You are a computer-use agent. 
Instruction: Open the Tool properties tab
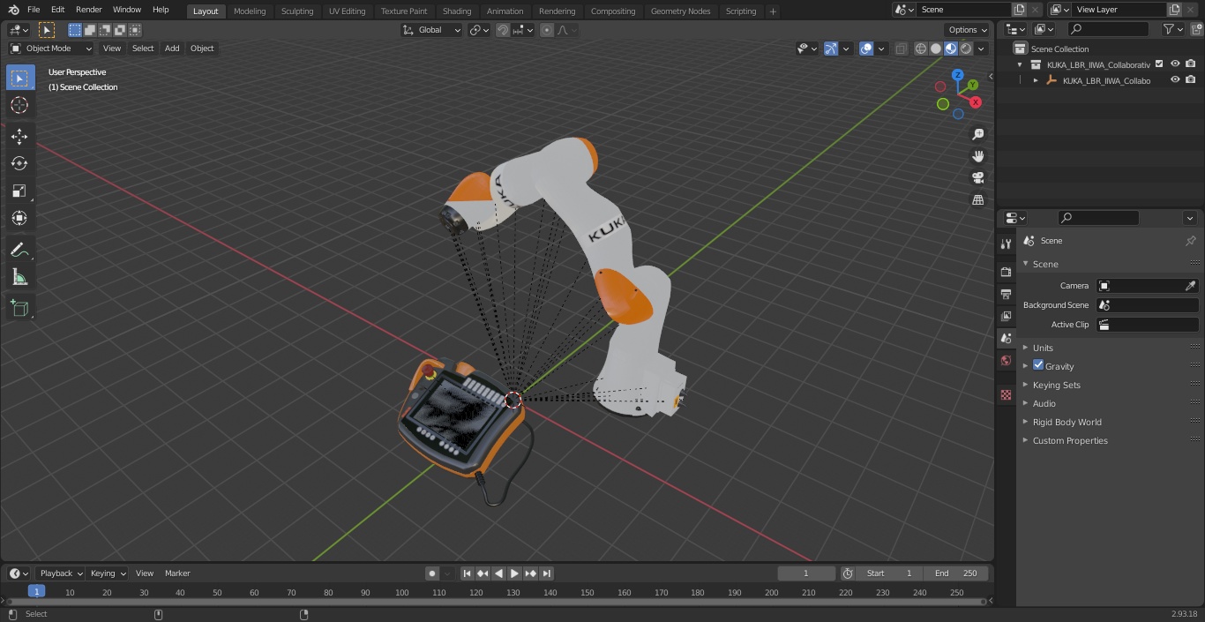click(1006, 244)
